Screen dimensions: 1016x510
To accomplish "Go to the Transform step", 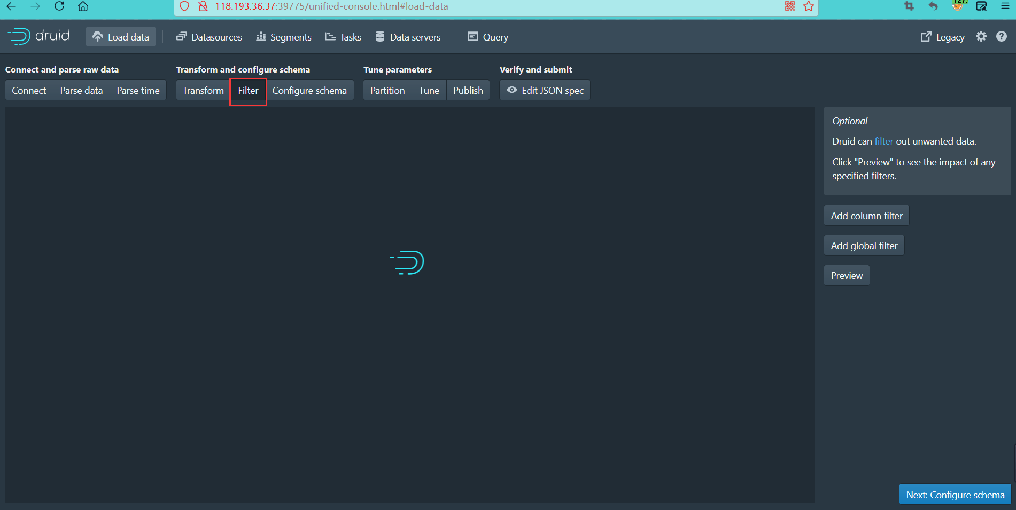I will click(203, 90).
